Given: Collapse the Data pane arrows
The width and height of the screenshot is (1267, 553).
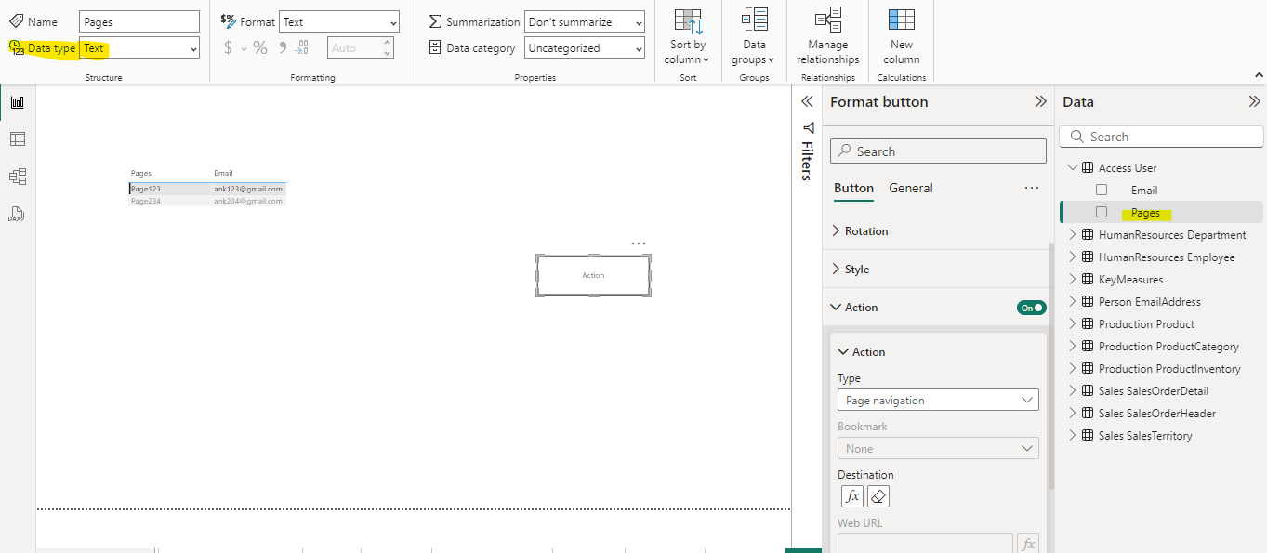Looking at the screenshot, I should tap(1254, 102).
